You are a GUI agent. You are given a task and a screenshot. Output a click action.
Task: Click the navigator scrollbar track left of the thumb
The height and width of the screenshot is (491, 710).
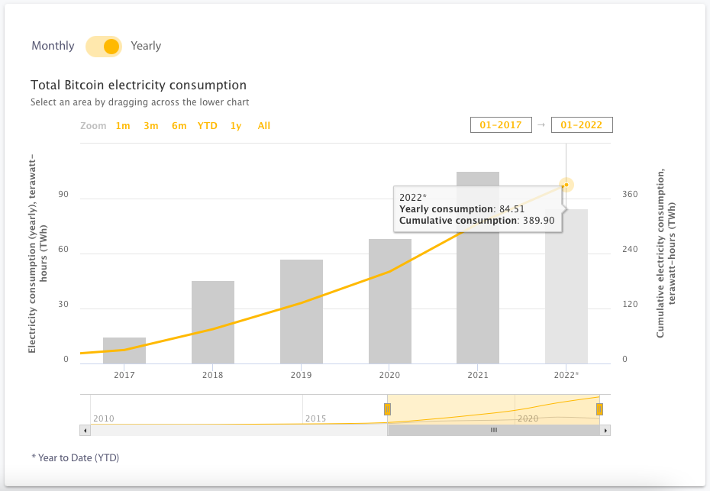[x=239, y=431]
